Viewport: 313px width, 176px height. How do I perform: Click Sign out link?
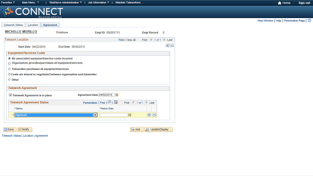coord(304,3)
